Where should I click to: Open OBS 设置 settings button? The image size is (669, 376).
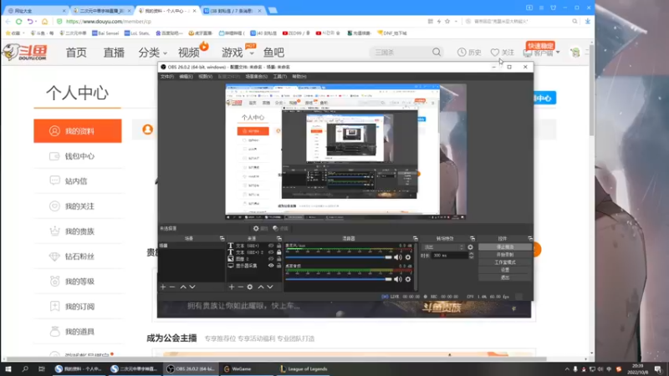[505, 270]
